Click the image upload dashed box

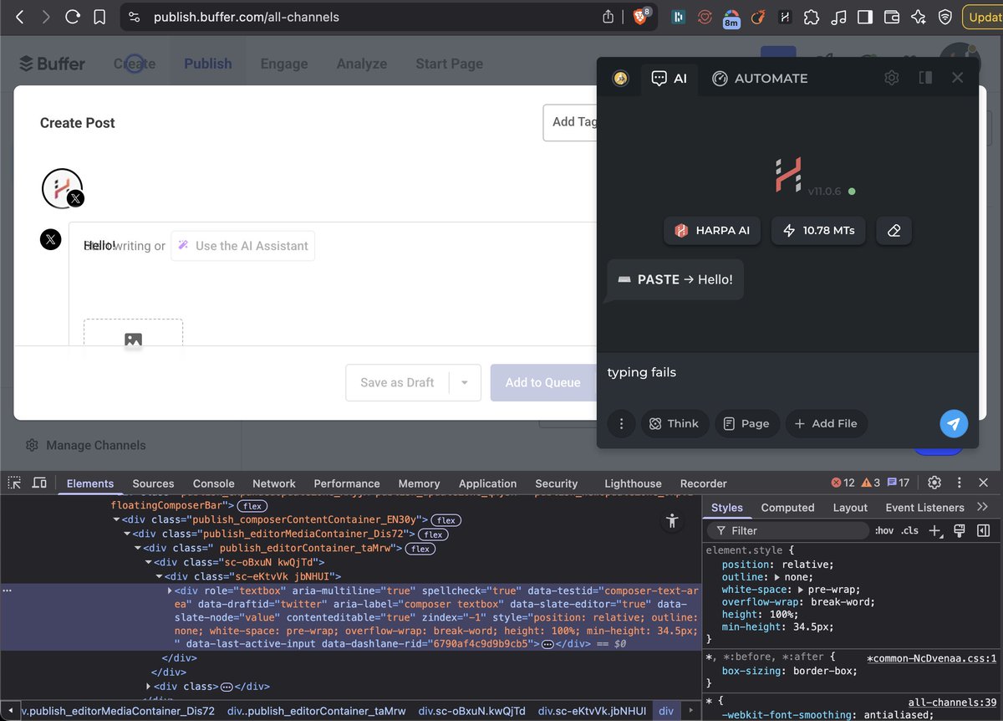[133, 333]
